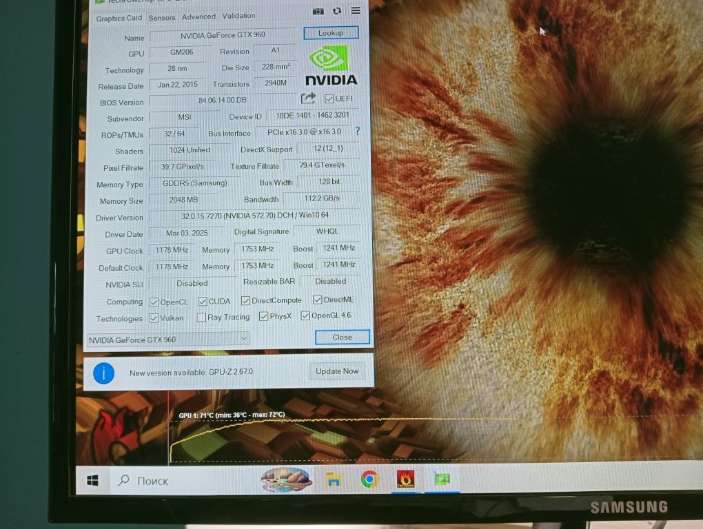The height and width of the screenshot is (529, 703).
Task: Click the GPU 1: 71°C temperature graph label
Action: click(232, 415)
